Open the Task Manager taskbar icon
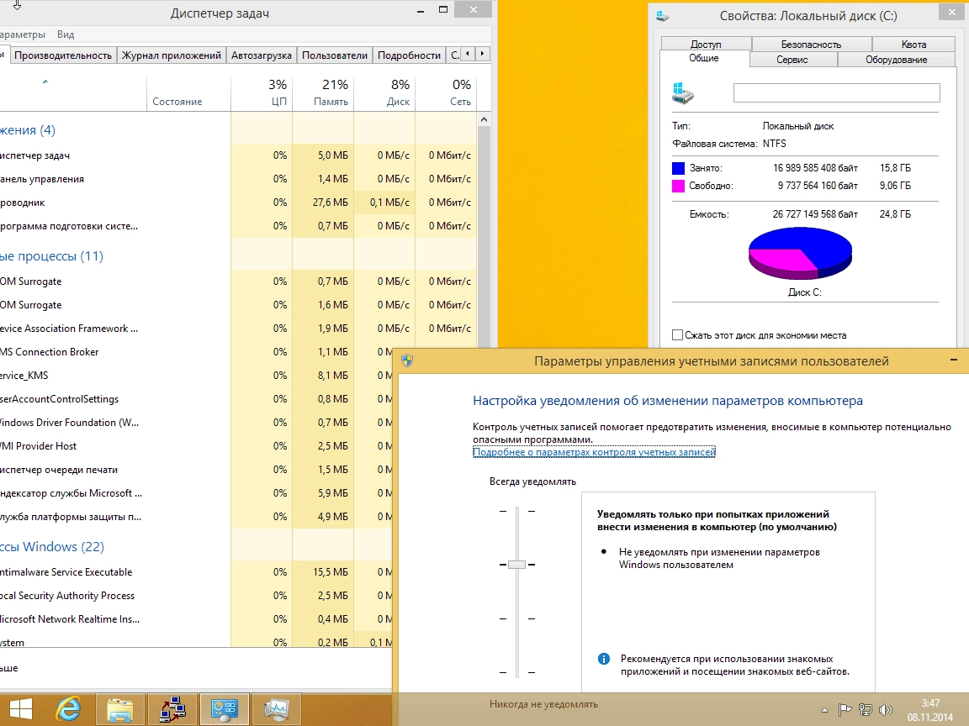Screen dimensions: 969x726 point(276,708)
